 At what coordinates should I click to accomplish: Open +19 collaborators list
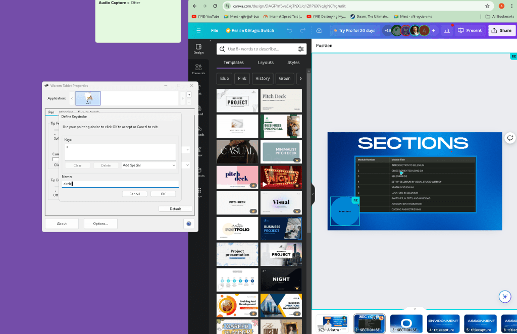point(387,30)
